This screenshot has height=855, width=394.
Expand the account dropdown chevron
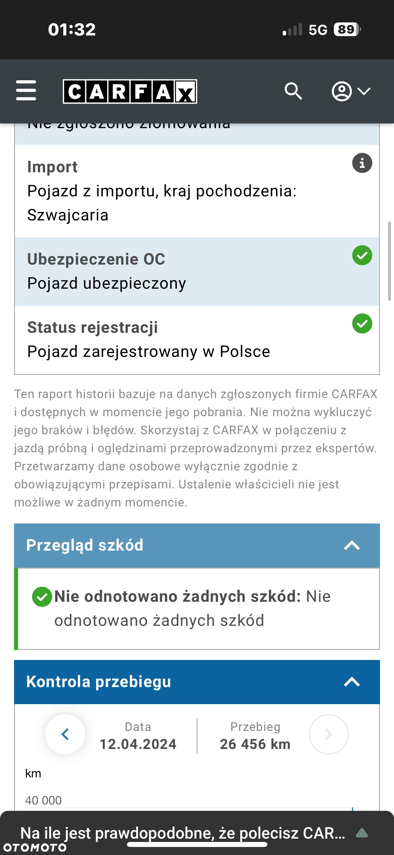pos(364,91)
